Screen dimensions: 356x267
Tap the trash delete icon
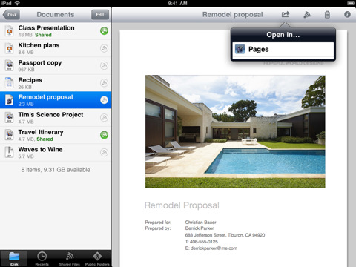click(327, 15)
